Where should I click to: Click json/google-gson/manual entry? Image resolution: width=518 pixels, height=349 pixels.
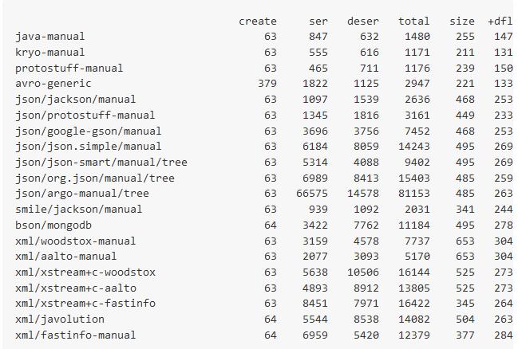click(89, 131)
